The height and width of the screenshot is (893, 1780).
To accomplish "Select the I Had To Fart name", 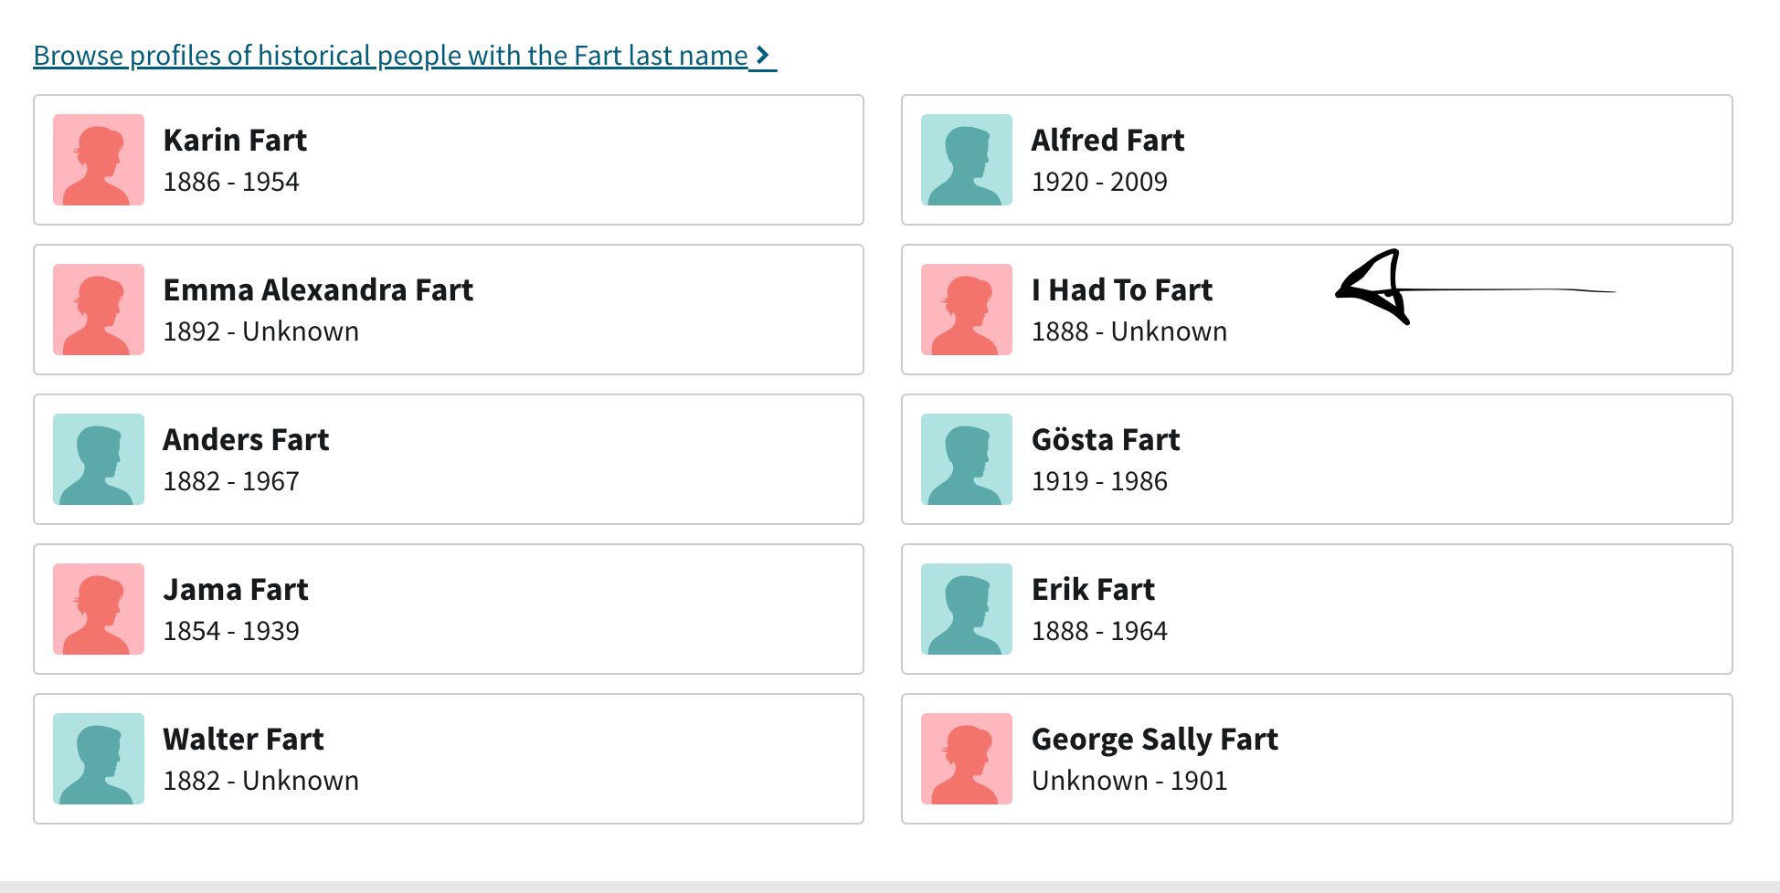I will pos(1121,290).
